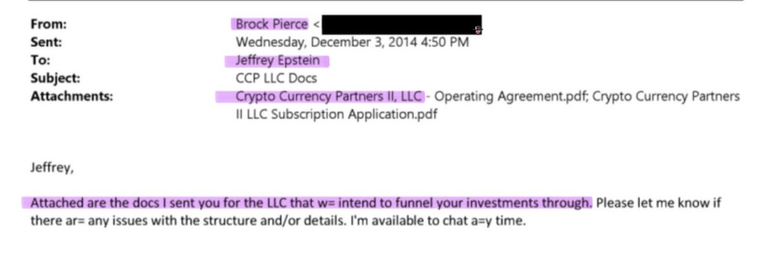766x268 pixels.
Task: Click the blacked-out sender email address bar
Action: click(401, 25)
